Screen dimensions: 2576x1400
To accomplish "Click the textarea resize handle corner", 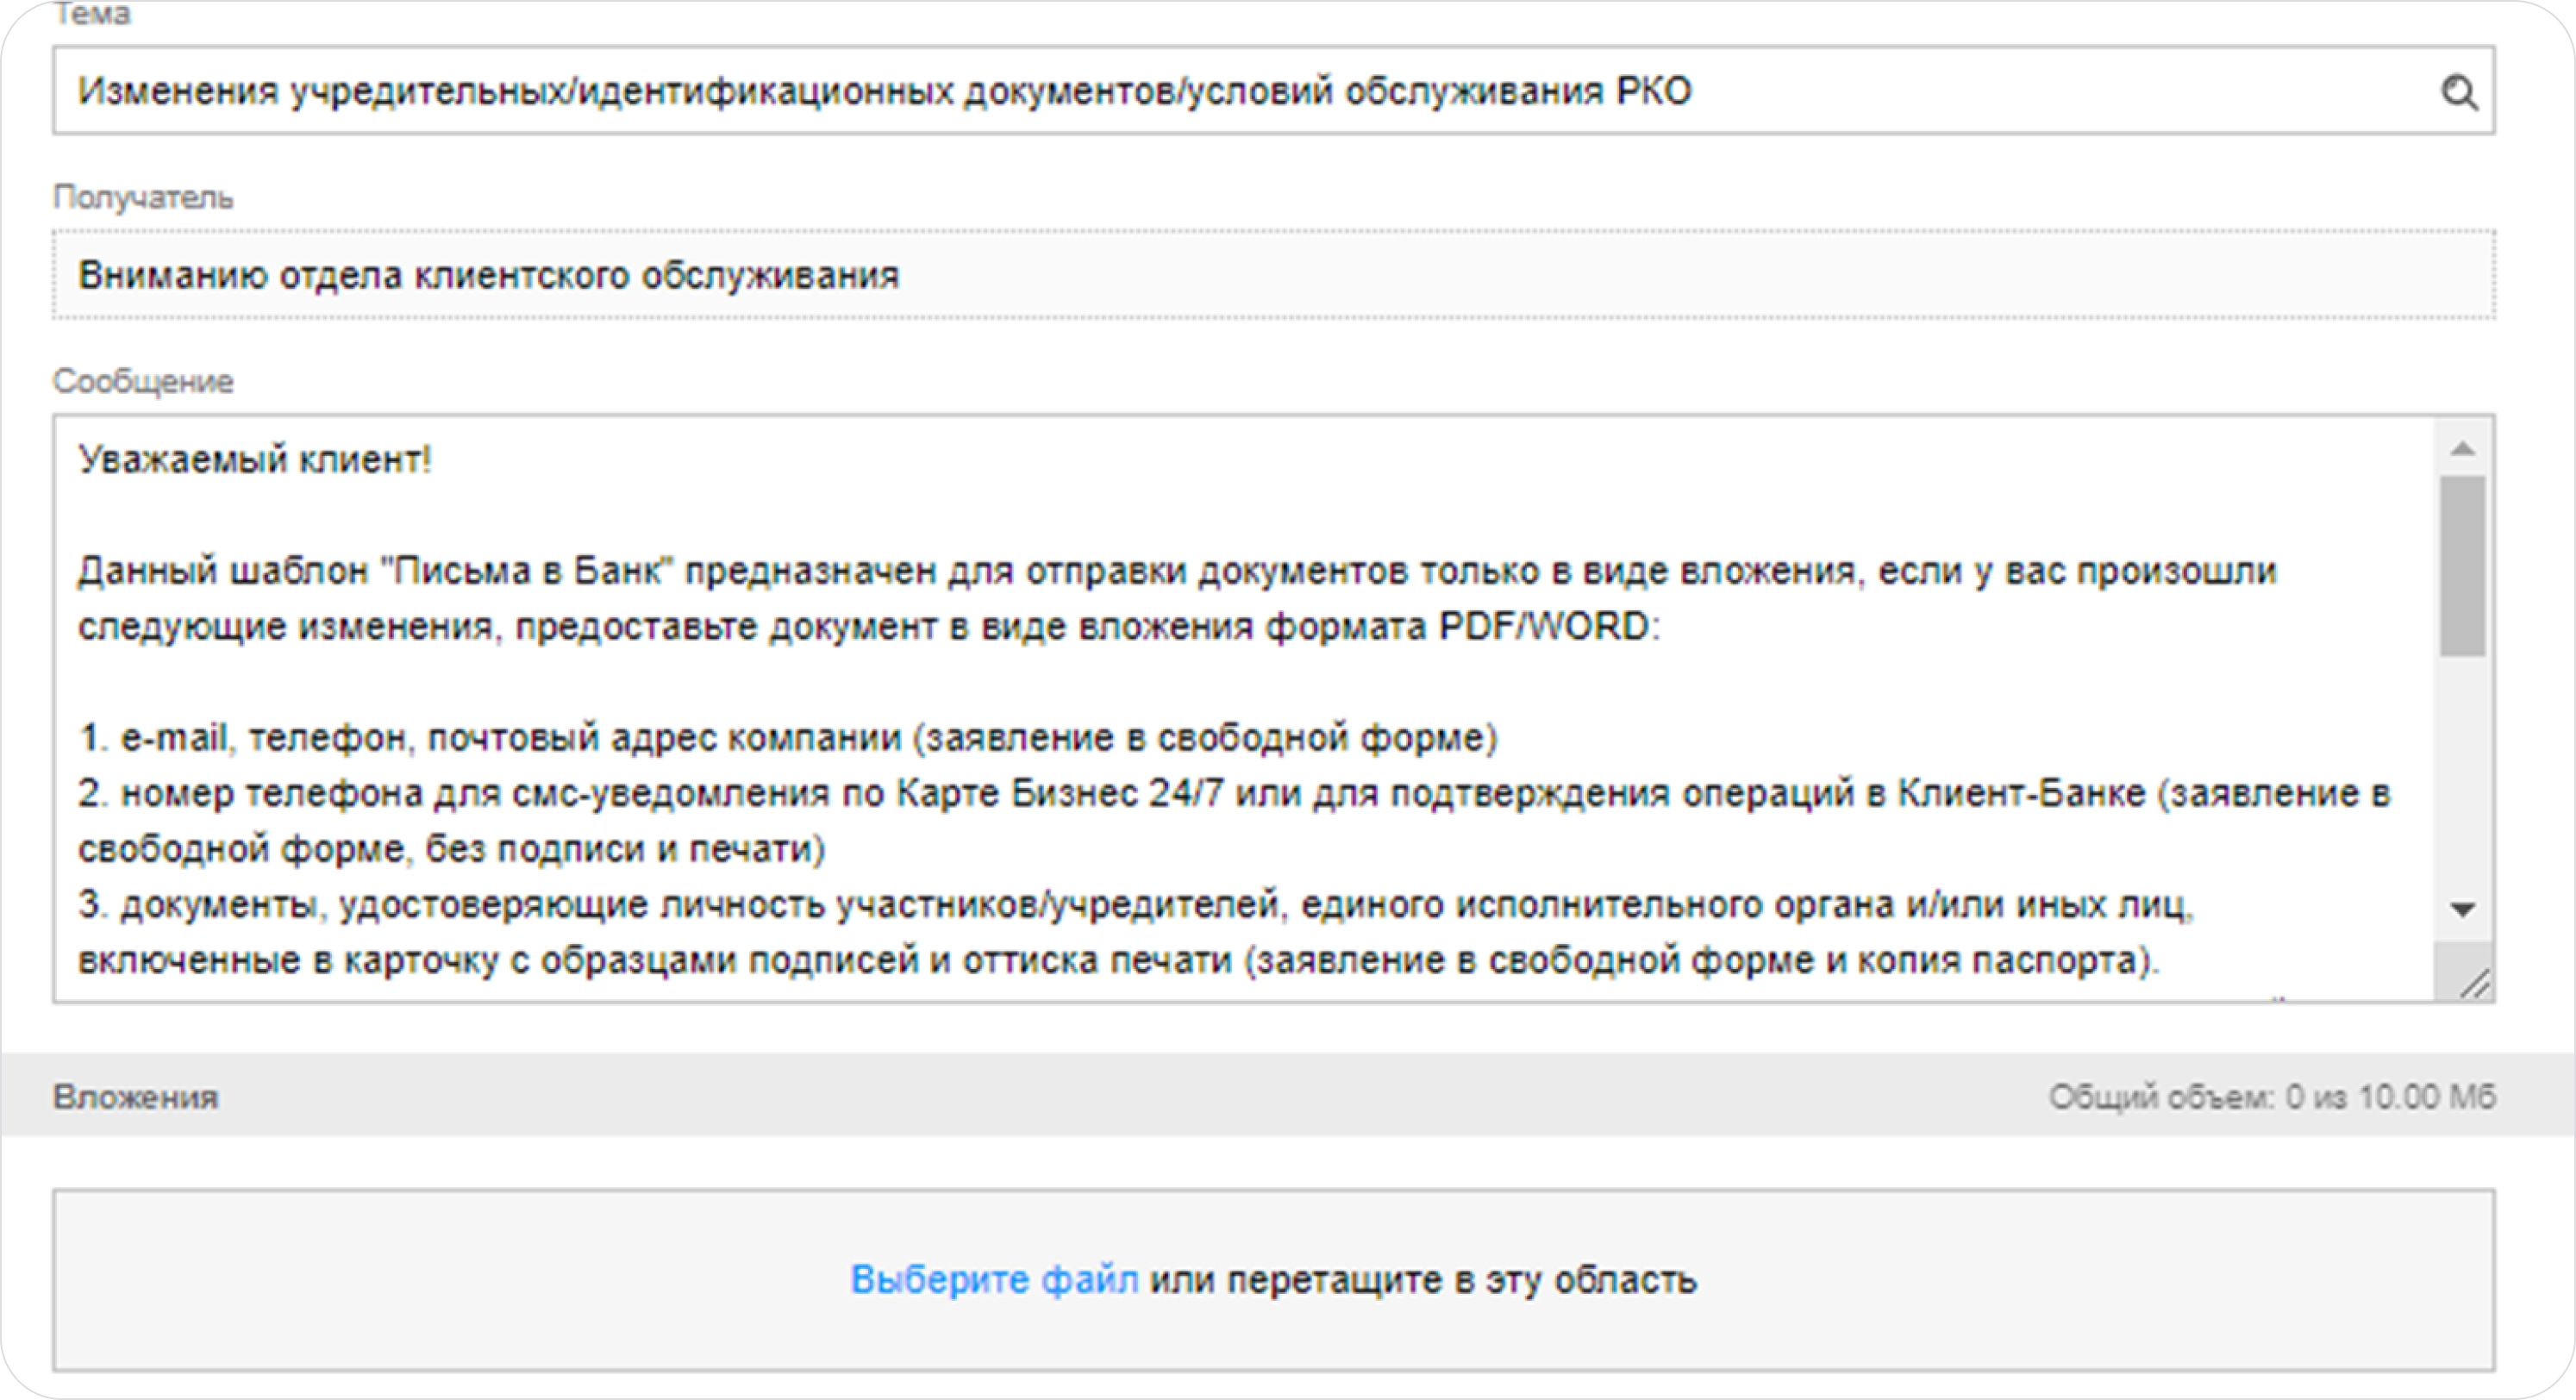I will pyautogui.click(x=2474, y=984).
